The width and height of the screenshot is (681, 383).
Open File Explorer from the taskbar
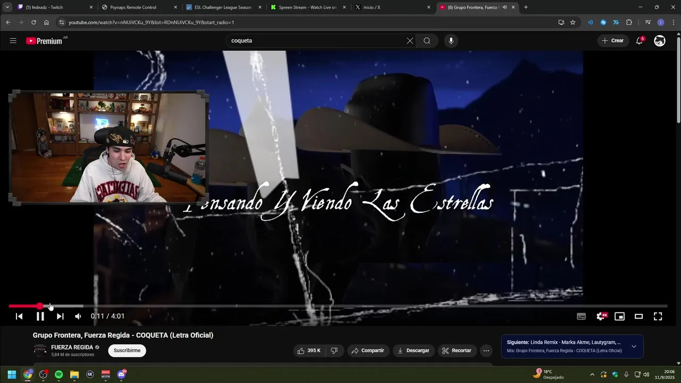pyautogui.click(x=74, y=374)
